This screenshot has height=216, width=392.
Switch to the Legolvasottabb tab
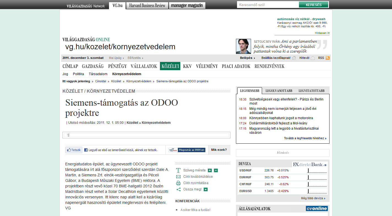tap(279, 91)
